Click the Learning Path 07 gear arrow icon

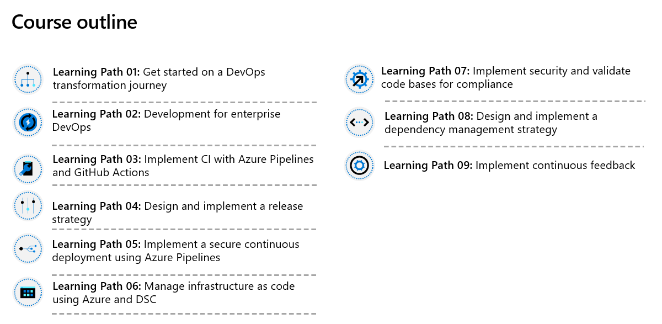(x=359, y=79)
